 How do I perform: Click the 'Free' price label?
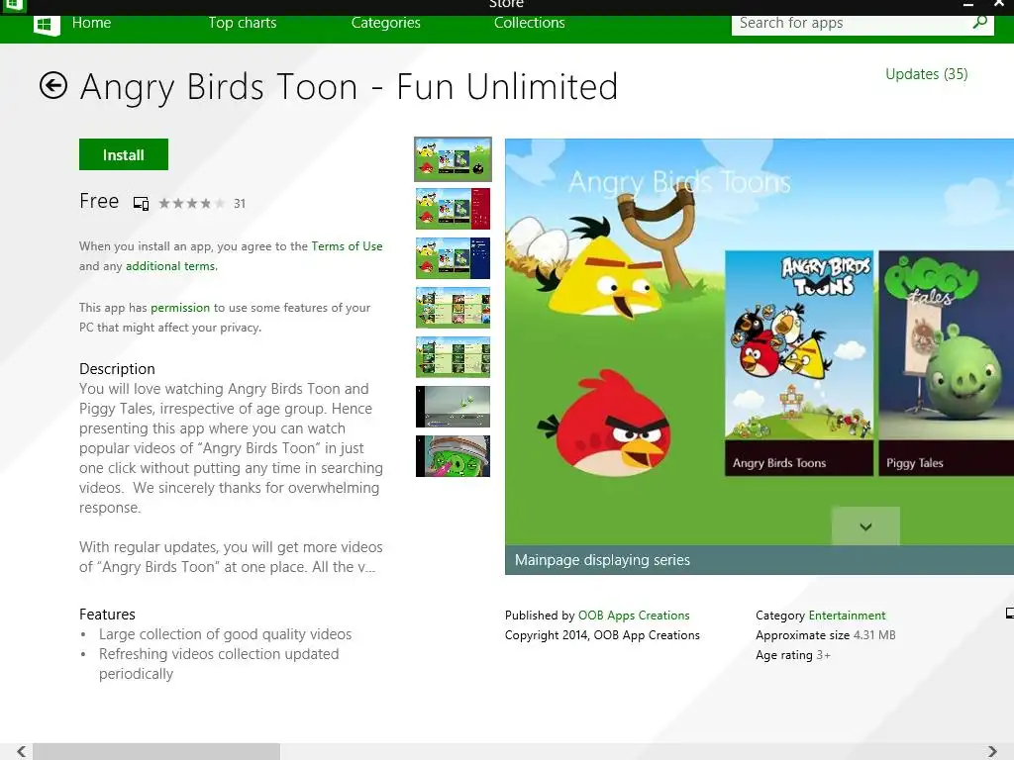(99, 201)
